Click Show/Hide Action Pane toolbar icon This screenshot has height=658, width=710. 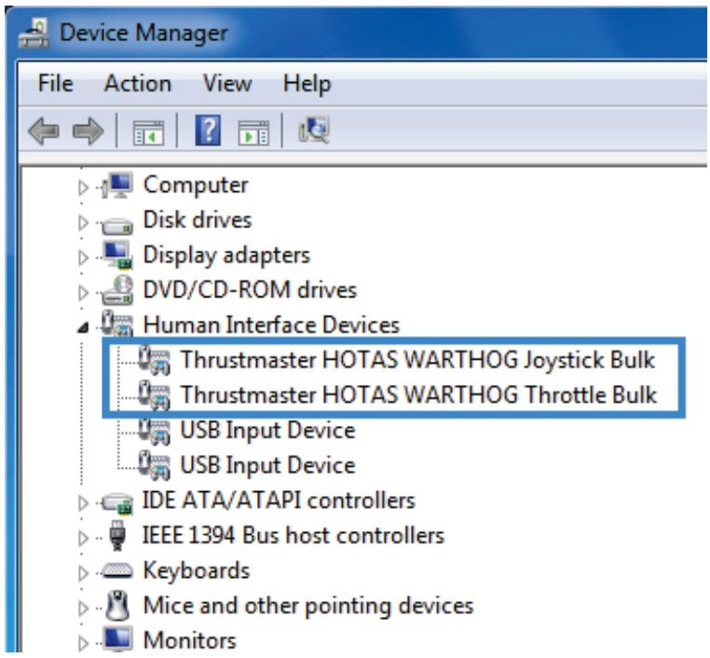click(253, 132)
